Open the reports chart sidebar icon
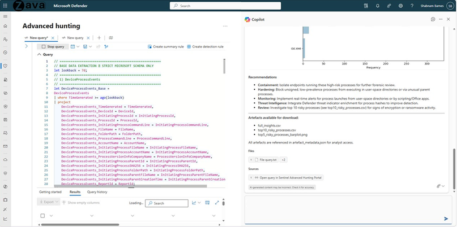This screenshot has height=227, width=457. [x=5, y=219]
